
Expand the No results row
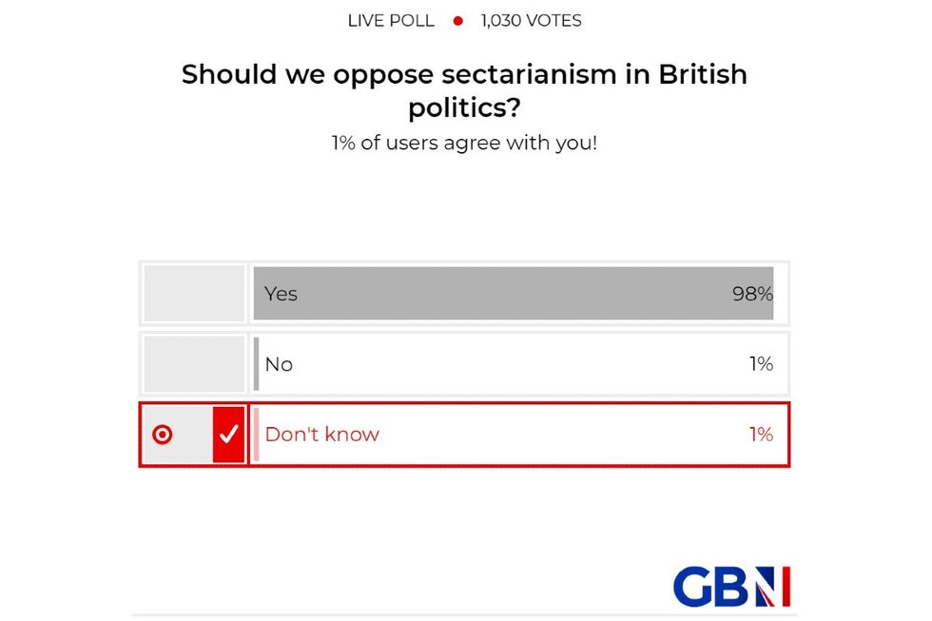pyautogui.click(x=518, y=364)
